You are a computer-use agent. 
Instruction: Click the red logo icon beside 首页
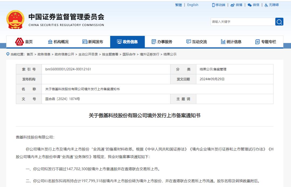[19, 42]
